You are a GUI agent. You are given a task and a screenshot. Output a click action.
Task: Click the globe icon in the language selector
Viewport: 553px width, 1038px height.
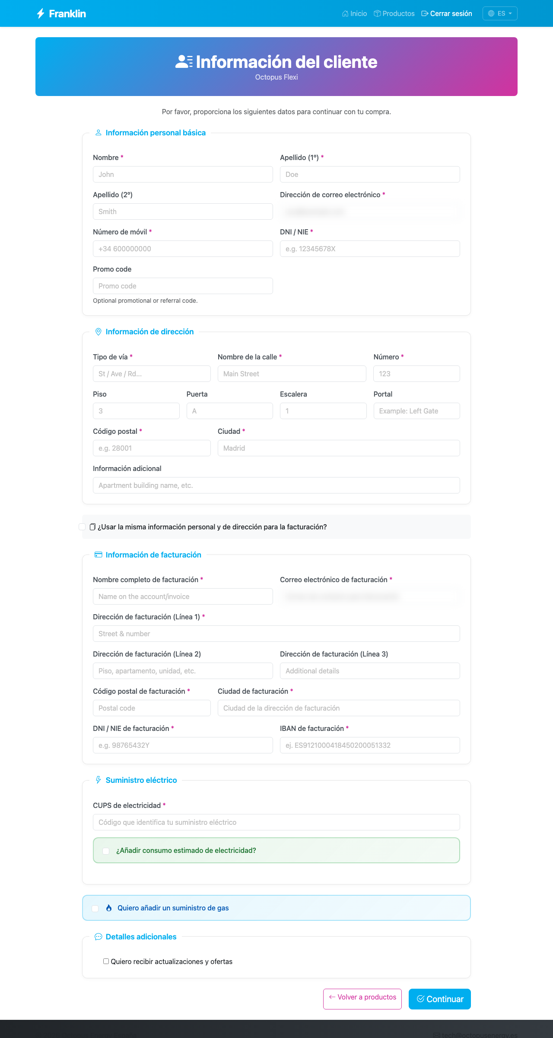[x=491, y=13]
